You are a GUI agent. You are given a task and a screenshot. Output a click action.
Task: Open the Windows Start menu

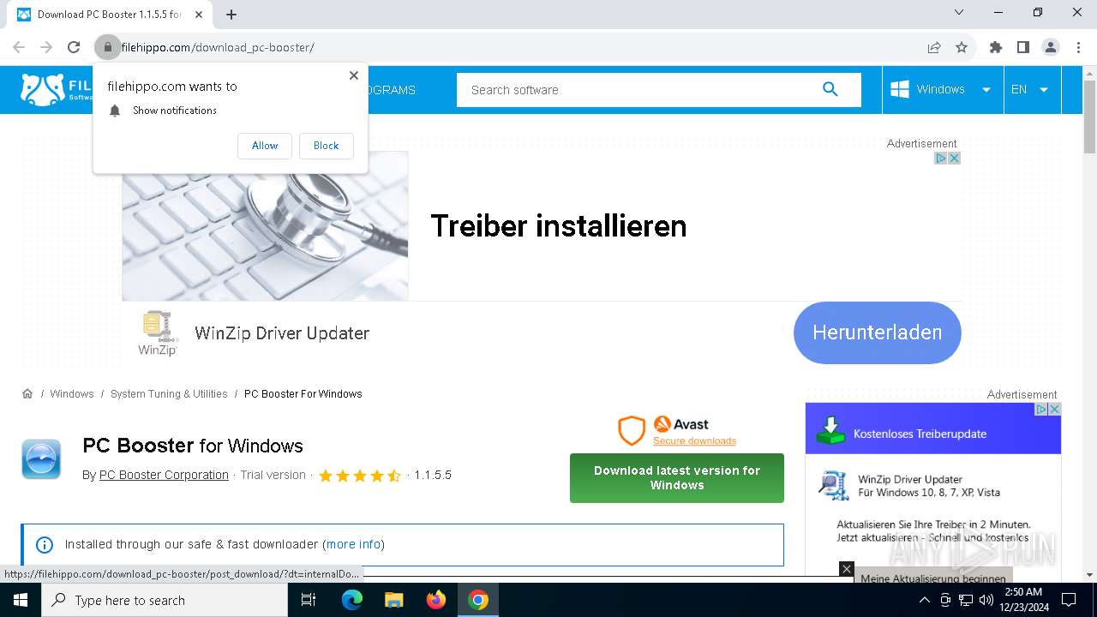(x=21, y=600)
